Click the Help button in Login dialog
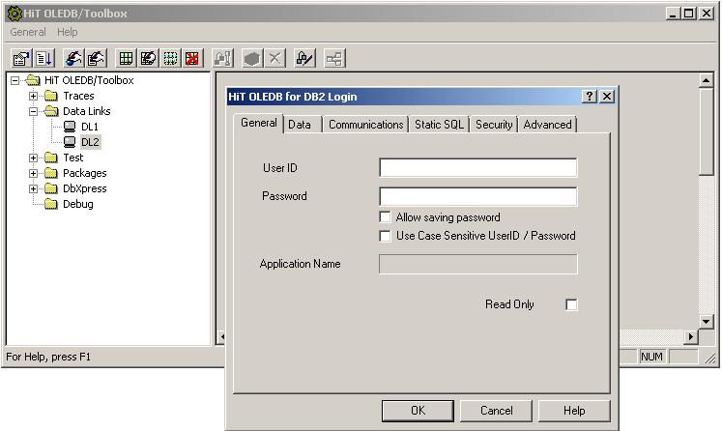The image size is (722, 431). pos(574,411)
